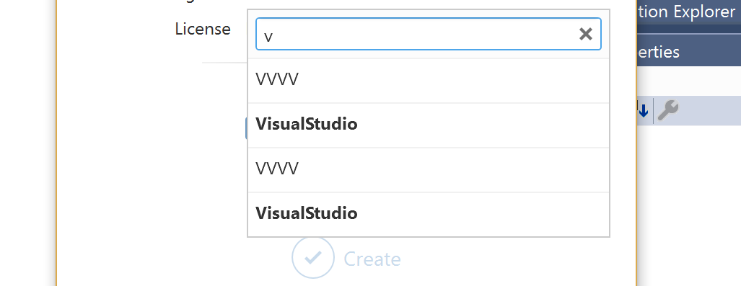This screenshot has width=741, height=286.
Task: Click the separator line under License
Action: point(224,62)
